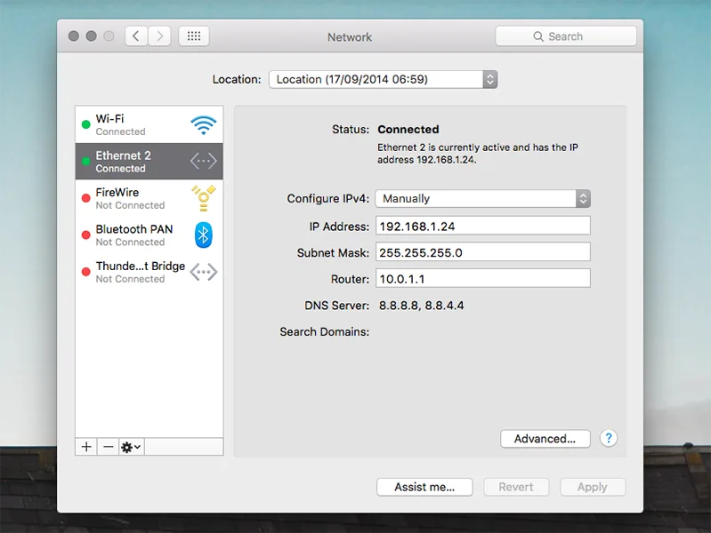Select the Wi-Fi service in the list
Viewport: 711px width, 533px height.
click(x=149, y=124)
